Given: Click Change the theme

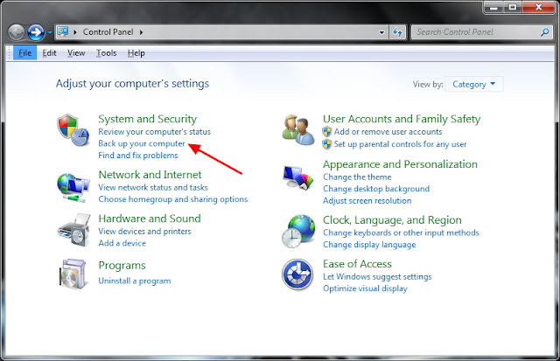Looking at the screenshot, I should coord(357,177).
